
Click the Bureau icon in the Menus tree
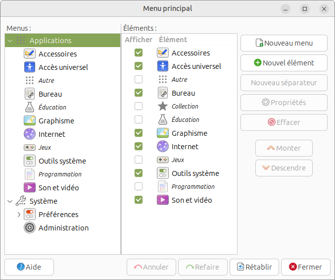(30, 94)
